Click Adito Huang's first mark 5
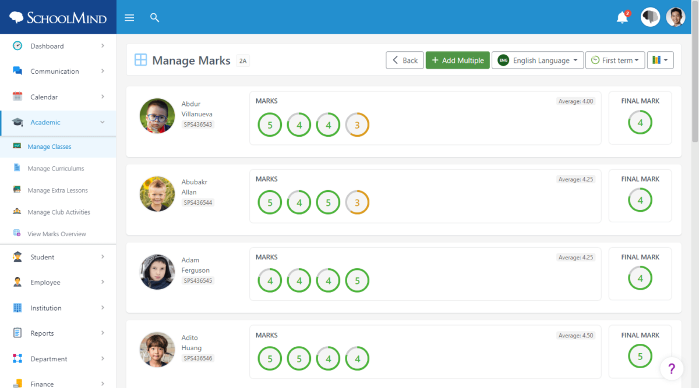Screen dimensions: 699x388 pos(270,358)
